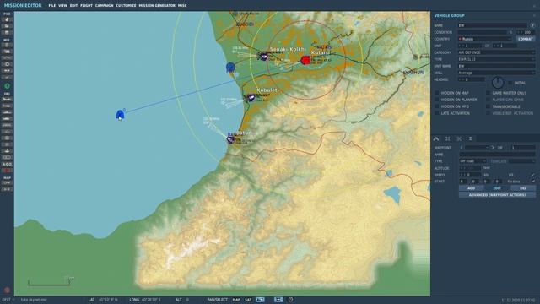Open the FILE menu
This screenshot has height=304, width=540.
coord(52,6)
